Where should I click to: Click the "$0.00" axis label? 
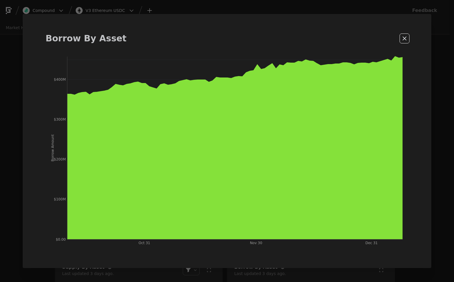(x=61, y=239)
